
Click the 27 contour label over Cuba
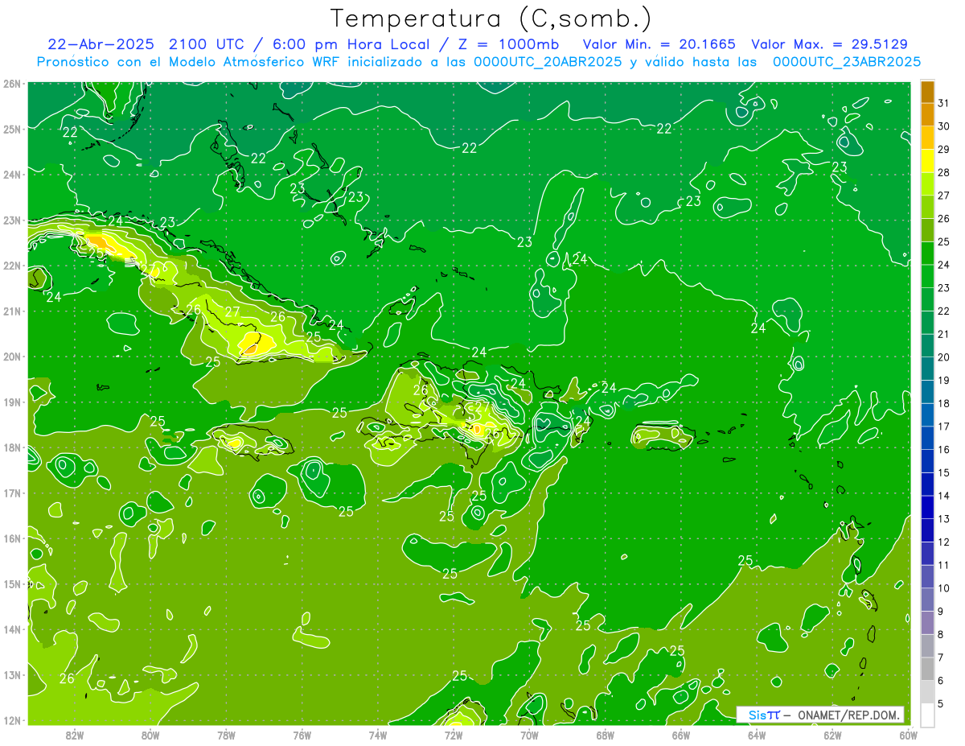pyautogui.click(x=232, y=312)
